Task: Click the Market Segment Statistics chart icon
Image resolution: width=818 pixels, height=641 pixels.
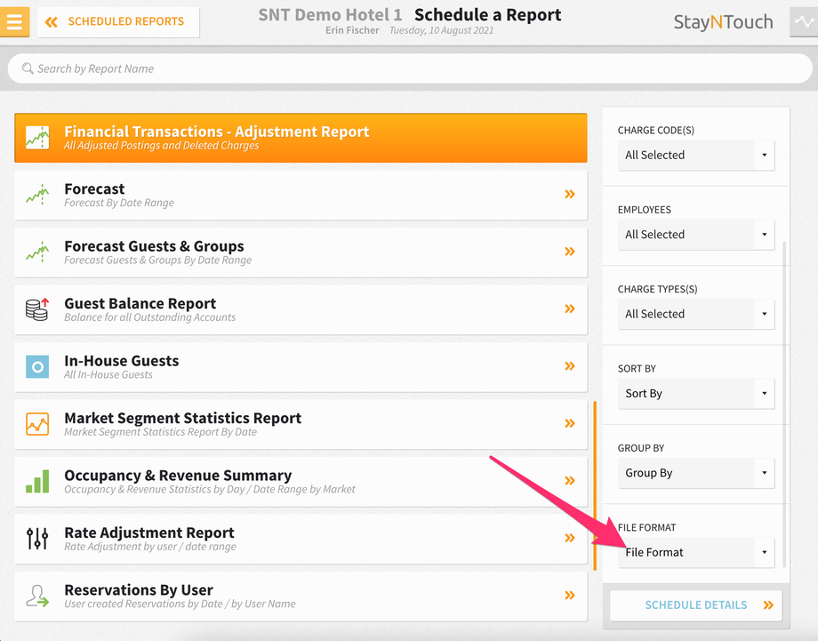Action: click(x=37, y=424)
